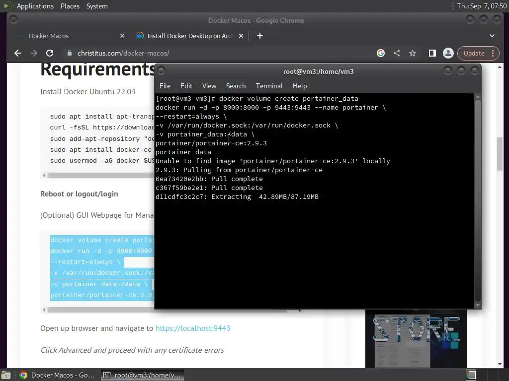Viewport: 509px width, 381px height.
Task: Open terminal Edit menu
Action: (186, 86)
